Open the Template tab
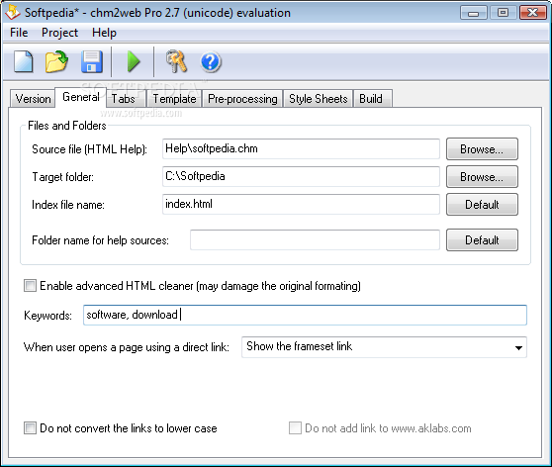 174,99
